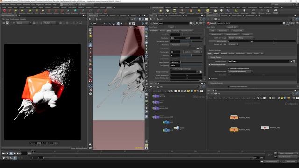299x168 pixels.
Task: Click the Geometry Light shelf tool
Action: point(182,11)
